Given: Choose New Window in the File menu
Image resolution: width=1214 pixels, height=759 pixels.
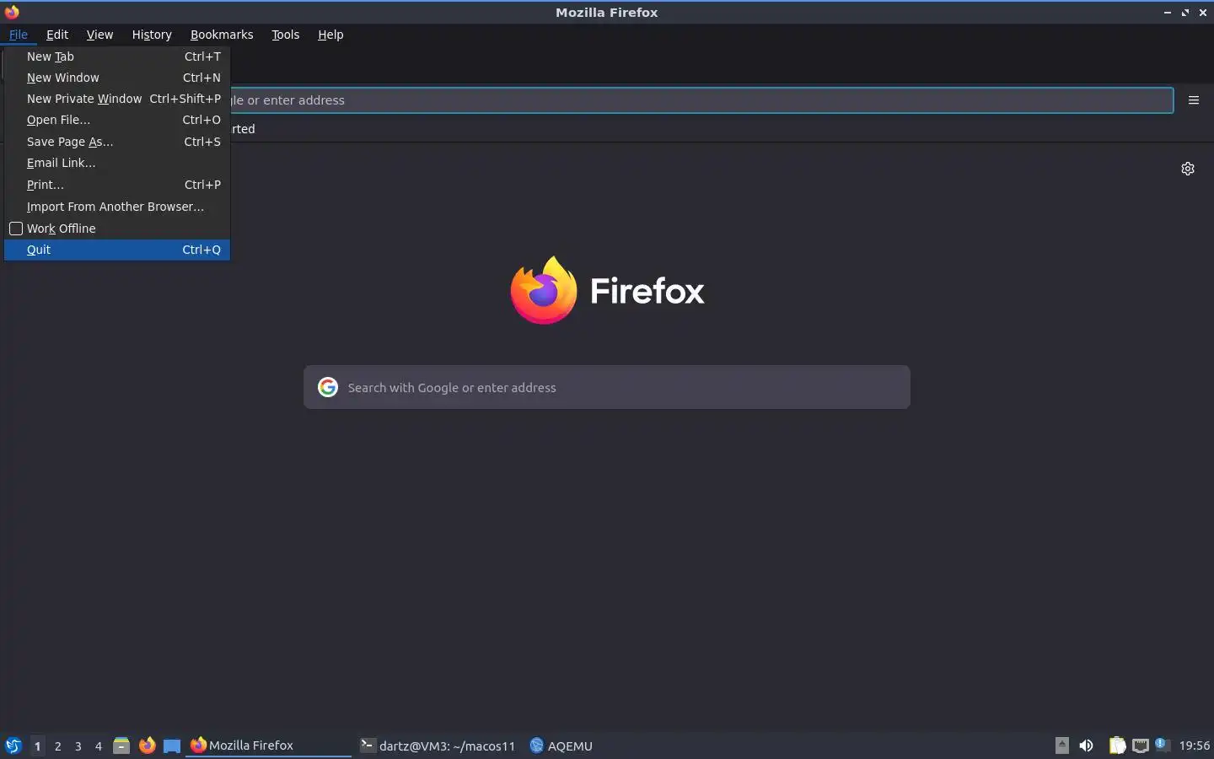Looking at the screenshot, I should (117, 78).
